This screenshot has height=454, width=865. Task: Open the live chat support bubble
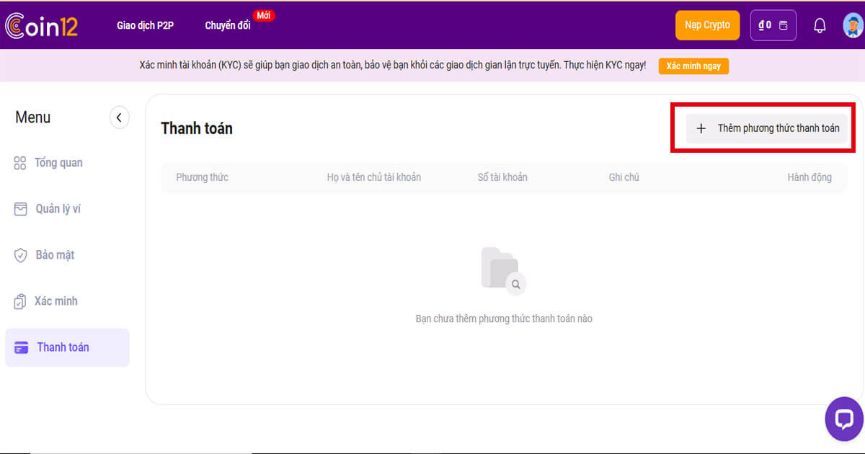pyautogui.click(x=843, y=419)
